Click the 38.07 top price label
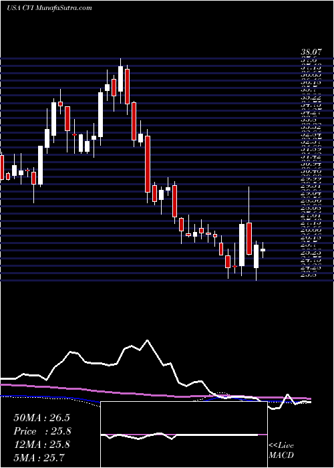 tap(311, 52)
